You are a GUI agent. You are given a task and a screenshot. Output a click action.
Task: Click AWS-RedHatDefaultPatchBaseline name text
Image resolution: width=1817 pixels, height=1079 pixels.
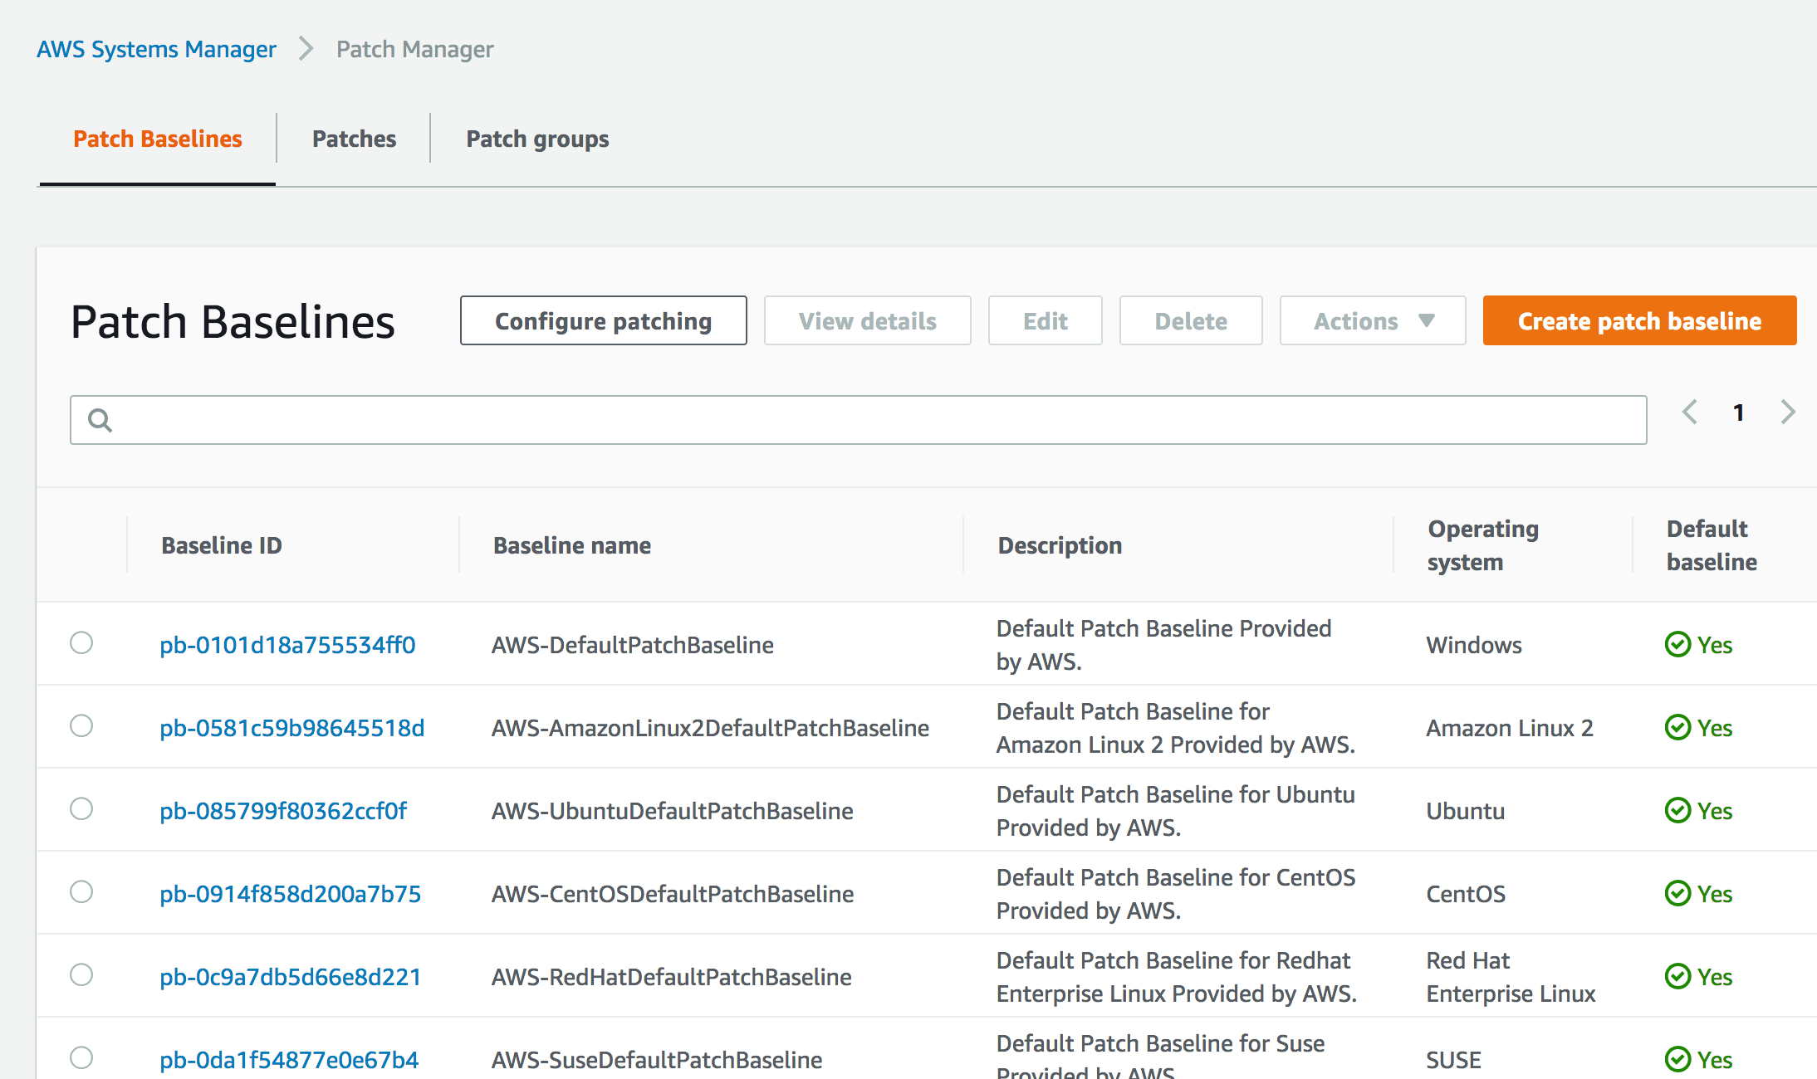tap(672, 977)
